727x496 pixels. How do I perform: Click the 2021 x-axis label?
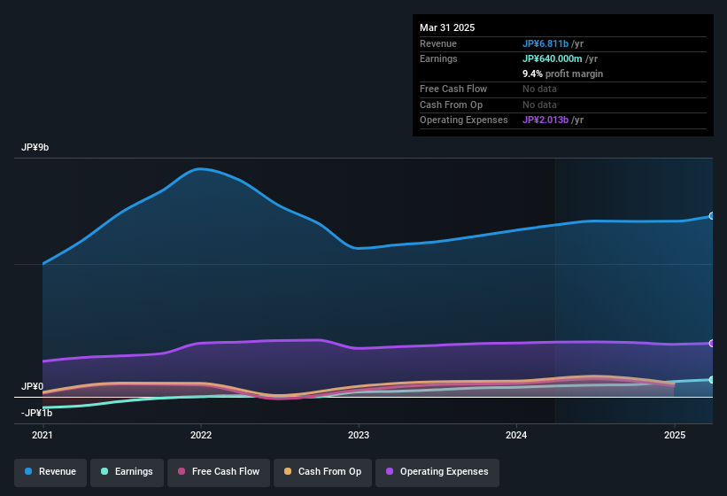[x=43, y=435]
